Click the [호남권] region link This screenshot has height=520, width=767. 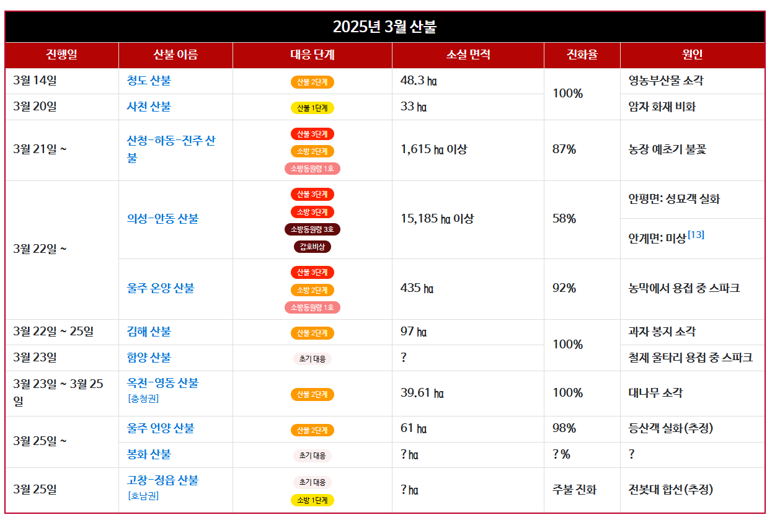[143, 496]
